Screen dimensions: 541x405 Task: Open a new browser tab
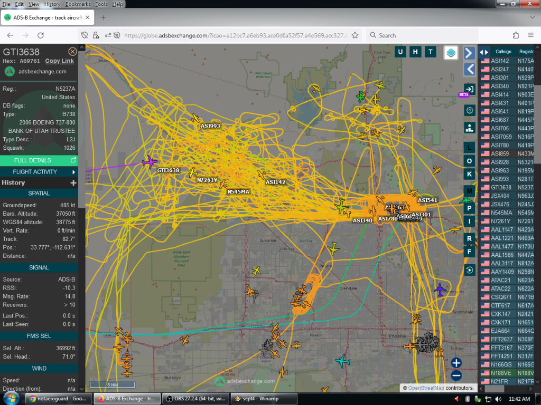tap(103, 17)
